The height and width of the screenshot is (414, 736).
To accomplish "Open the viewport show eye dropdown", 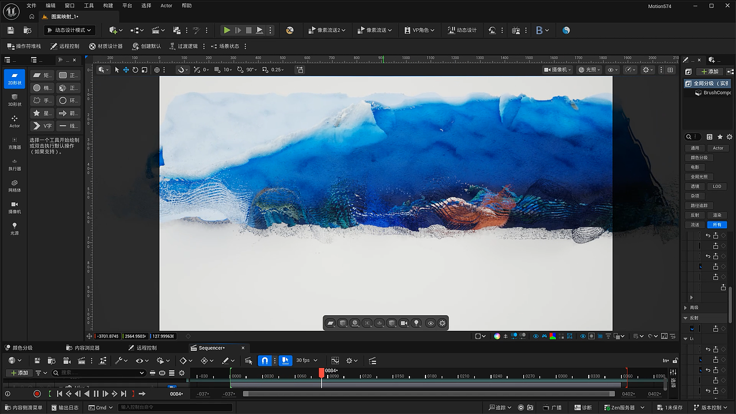I will pos(612,70).
